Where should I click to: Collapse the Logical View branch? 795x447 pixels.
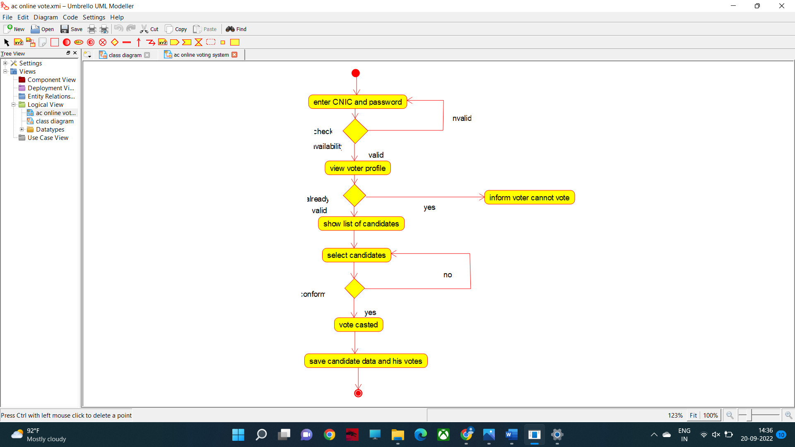pyautogui.click(x=14, y=104)
